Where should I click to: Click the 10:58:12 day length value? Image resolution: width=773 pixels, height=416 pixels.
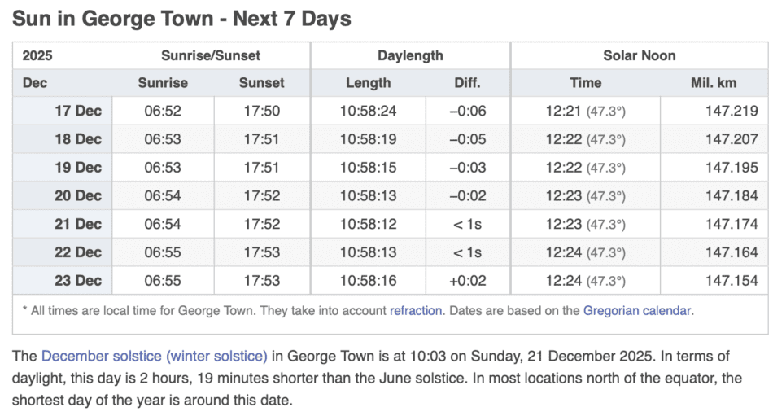(369, 224)
